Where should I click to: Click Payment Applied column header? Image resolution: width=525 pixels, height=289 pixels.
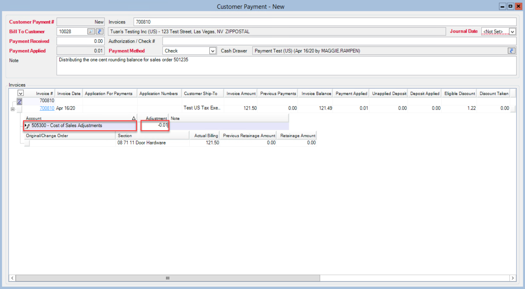[x=351, y=93]
